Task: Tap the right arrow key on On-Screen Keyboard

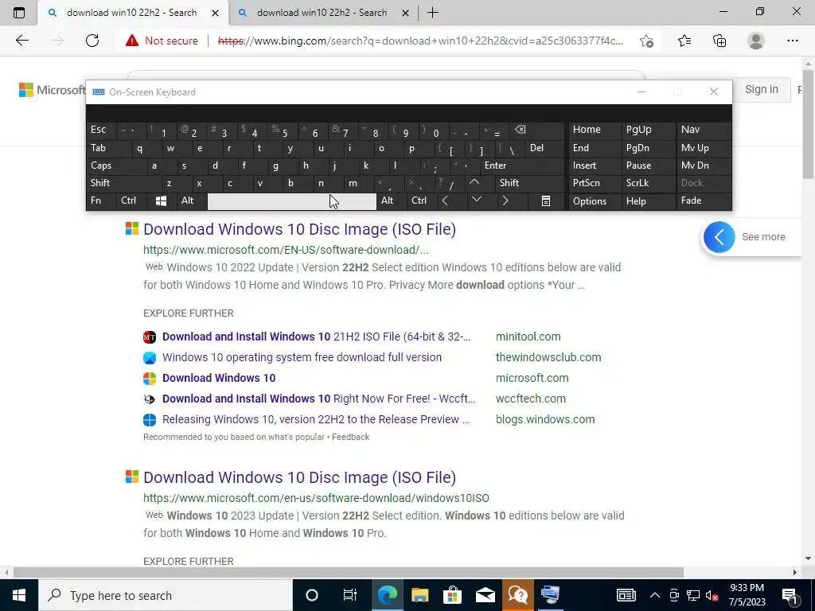Action: pos(505,201)
